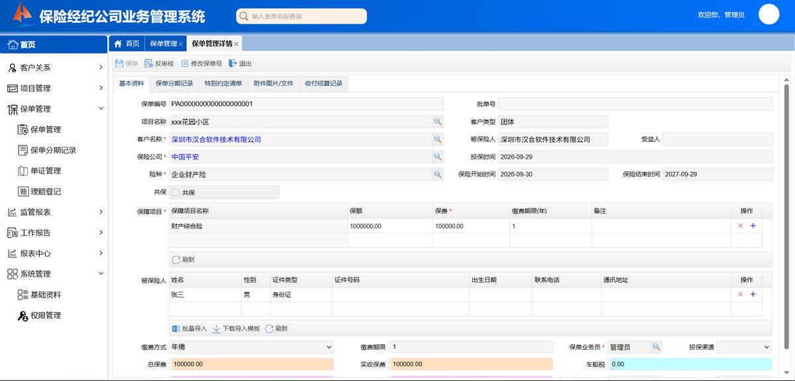
Task: Open lookup icon for 客户名称 field
Action: click(437, 140)
